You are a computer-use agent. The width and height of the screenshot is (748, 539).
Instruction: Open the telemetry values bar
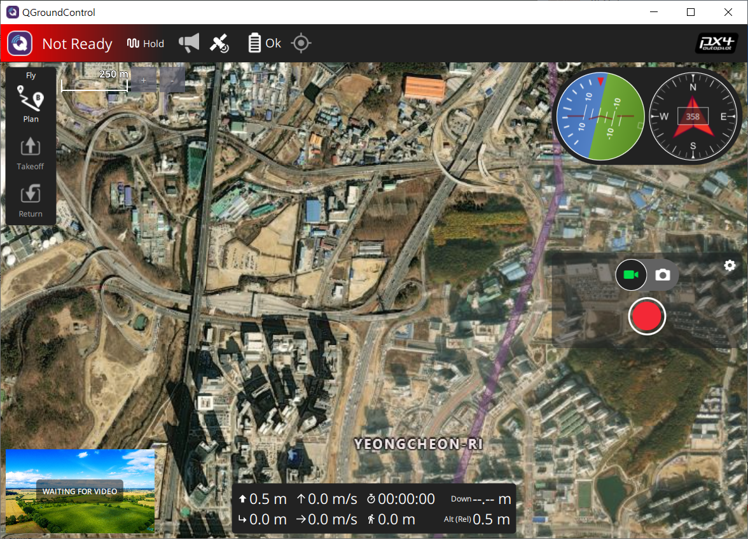[373, 509]
